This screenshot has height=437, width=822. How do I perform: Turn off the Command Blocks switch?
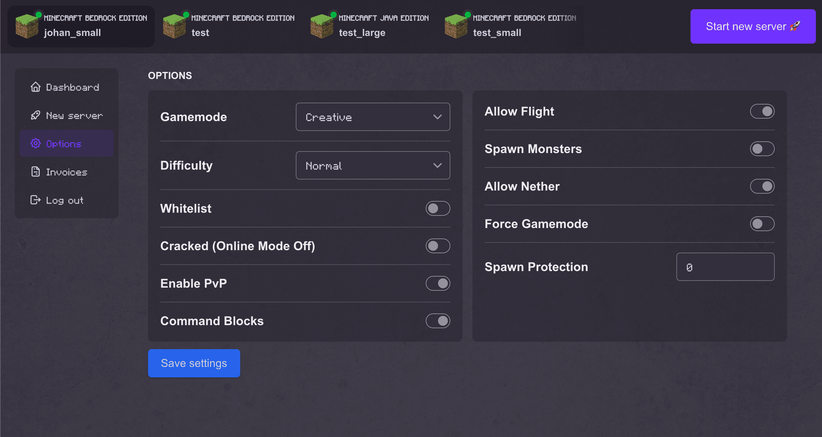(438, 321)
